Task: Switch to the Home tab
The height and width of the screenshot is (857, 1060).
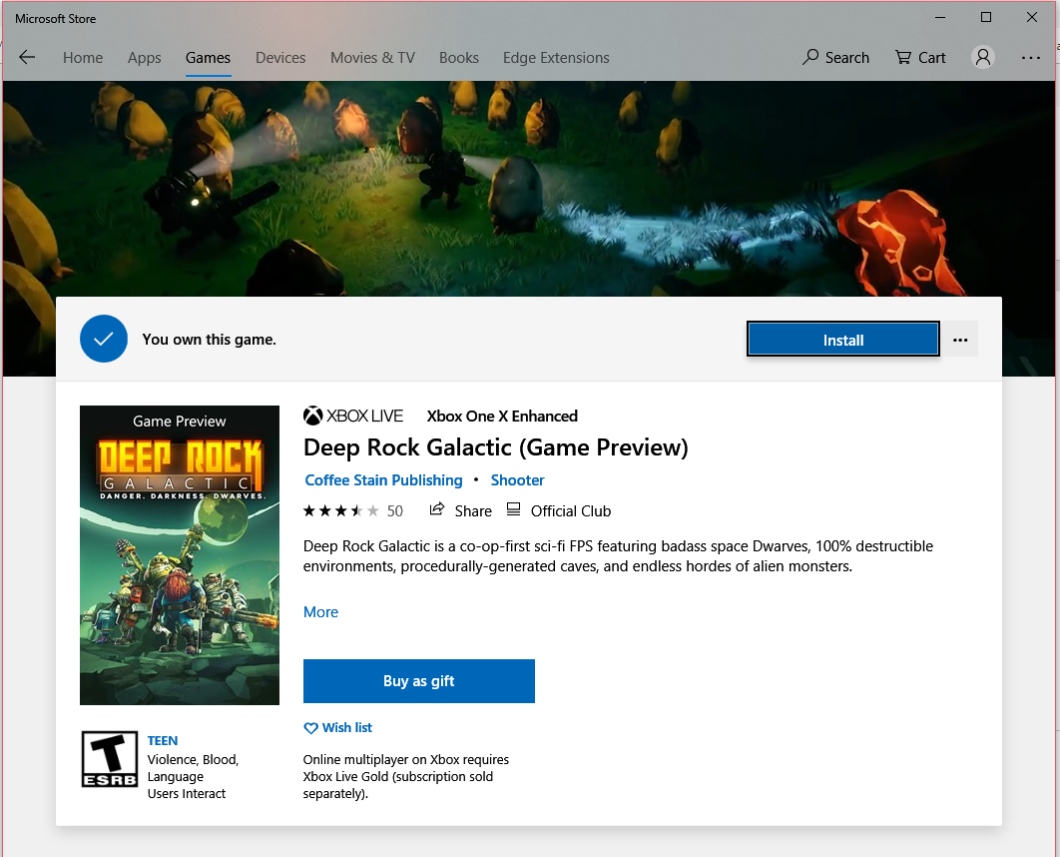Action: (83, 58)
